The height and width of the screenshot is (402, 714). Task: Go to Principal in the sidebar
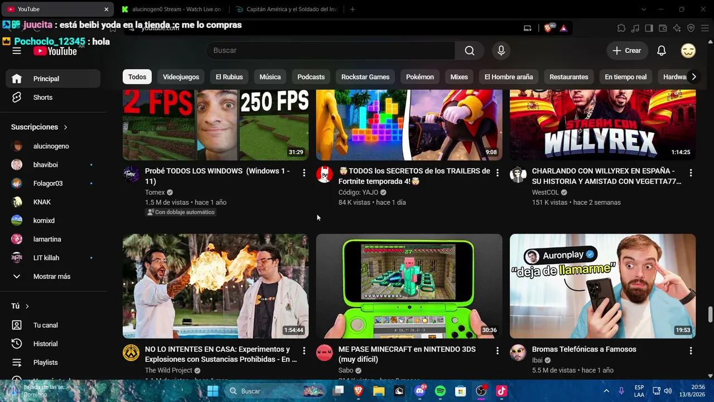[53, 79]
